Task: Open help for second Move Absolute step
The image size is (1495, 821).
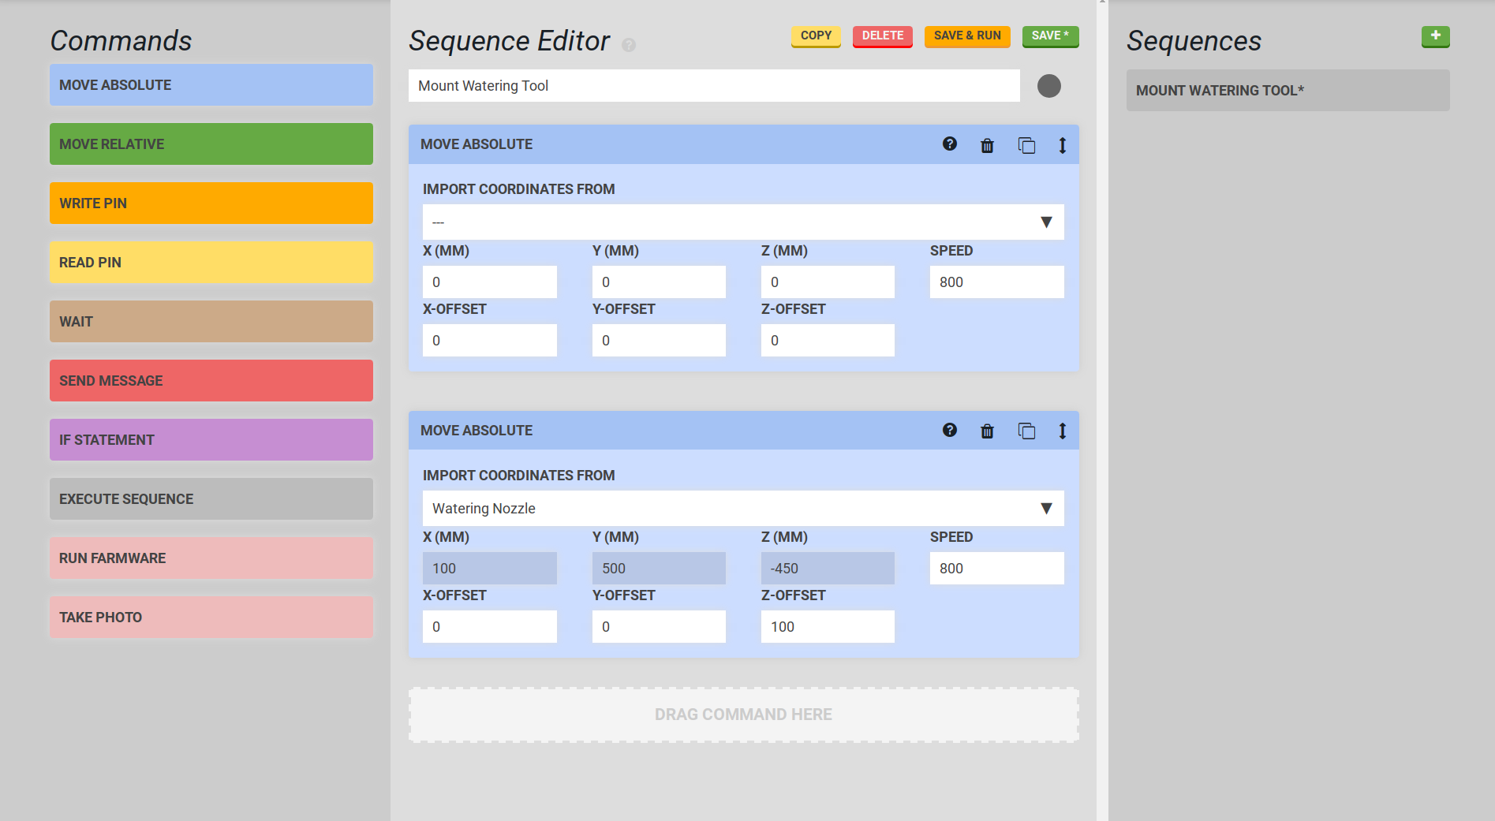Action: 949,431
